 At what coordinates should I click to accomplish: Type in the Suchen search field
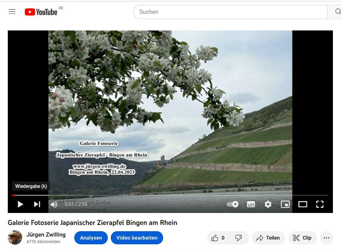pyautogui.click(x=231, y=12)
